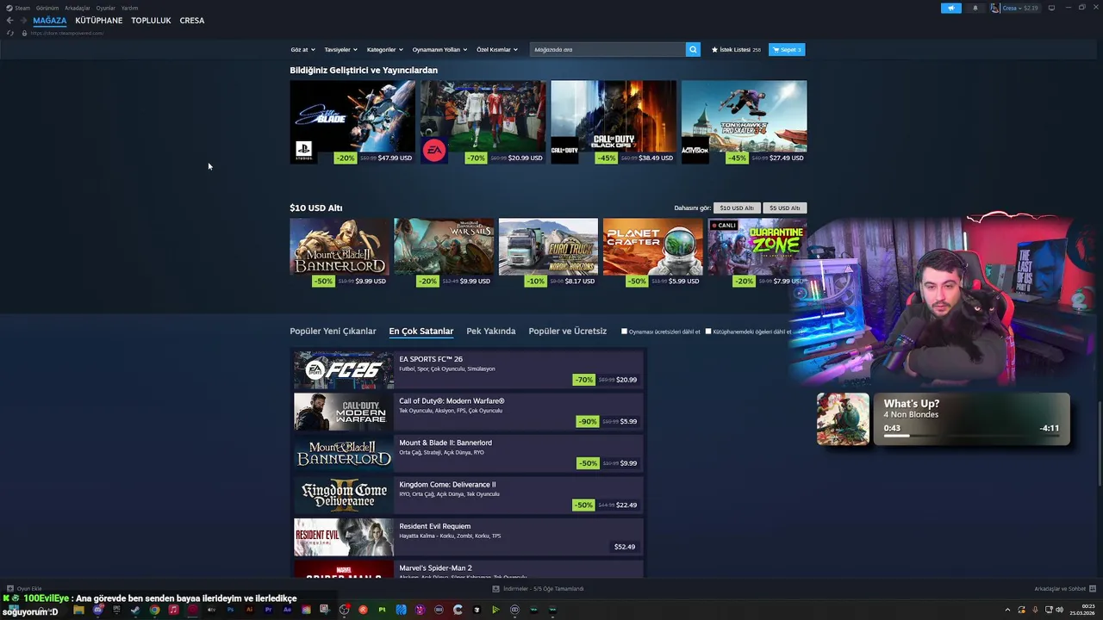Open the Sepet cart button
Image resolution: width=1103 pixels, height=620 pixels.
pyautogui.click(x=787, y=49)
